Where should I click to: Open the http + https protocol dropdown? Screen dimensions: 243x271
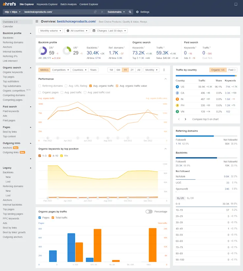(13, 12)
